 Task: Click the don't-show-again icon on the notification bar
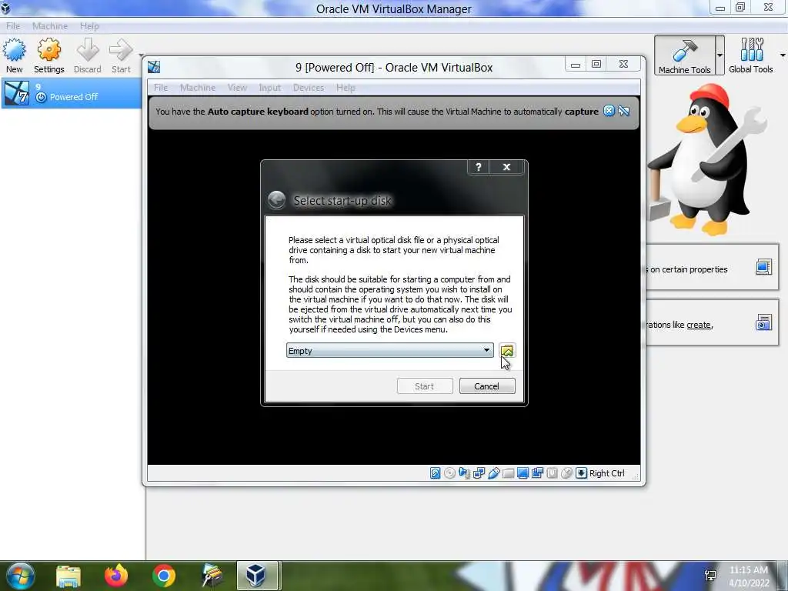(x=623, y=111)
